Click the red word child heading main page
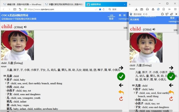This screenshot has height=112, width=179. click(7, 27)
